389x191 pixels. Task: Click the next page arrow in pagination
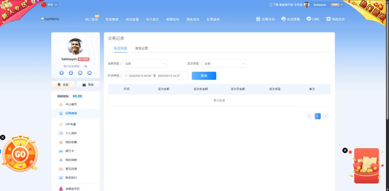coord(326,116)
